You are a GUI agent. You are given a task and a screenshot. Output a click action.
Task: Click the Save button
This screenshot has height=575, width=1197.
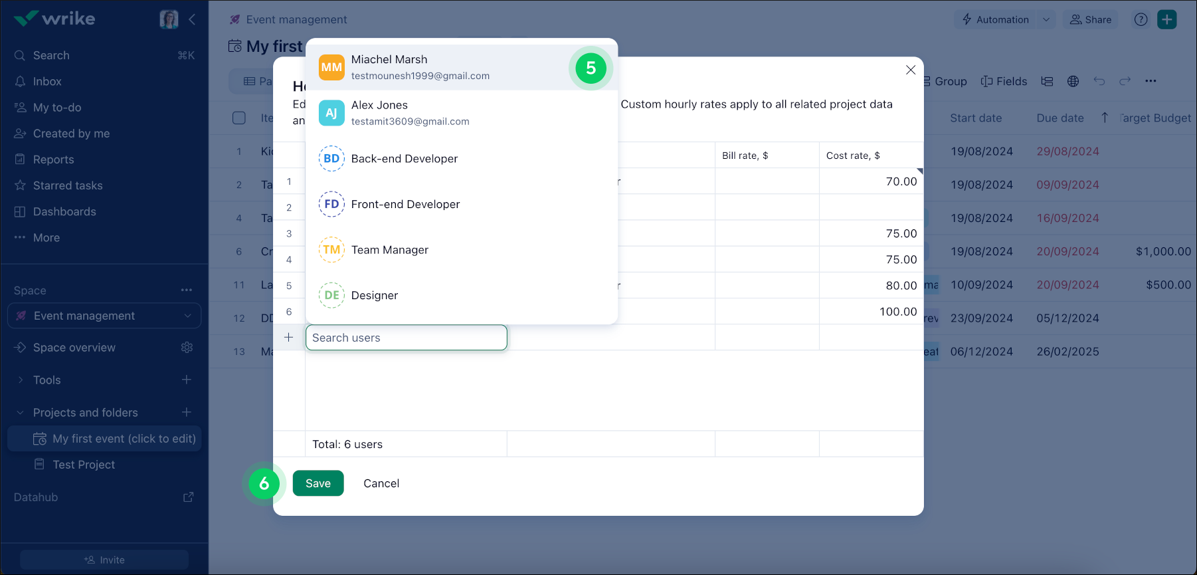pos(318,483)
